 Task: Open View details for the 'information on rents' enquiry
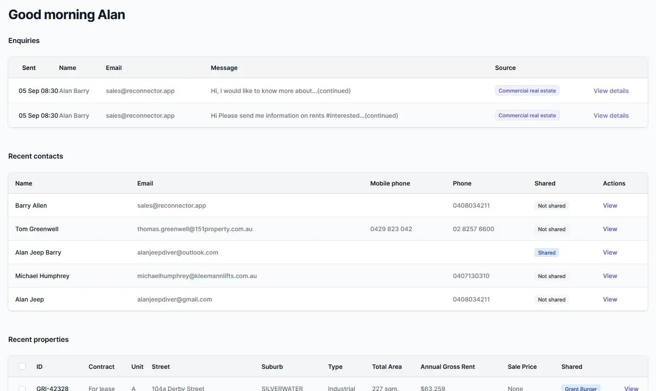tap(611, 116)
